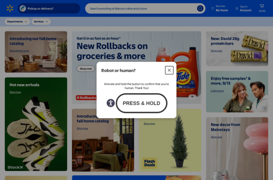Follow Shop now under Hot new arrivals

[x=15, y=92]
